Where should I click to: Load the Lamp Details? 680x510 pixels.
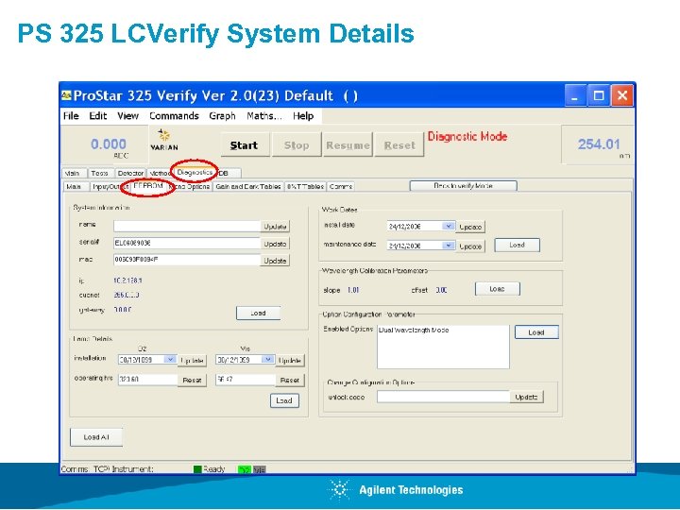click(x=284, y=400)
